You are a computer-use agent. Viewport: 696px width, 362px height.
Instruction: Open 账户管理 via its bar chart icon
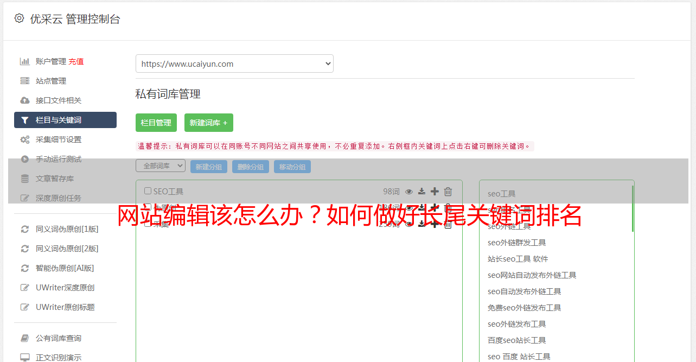pos(25,61)
